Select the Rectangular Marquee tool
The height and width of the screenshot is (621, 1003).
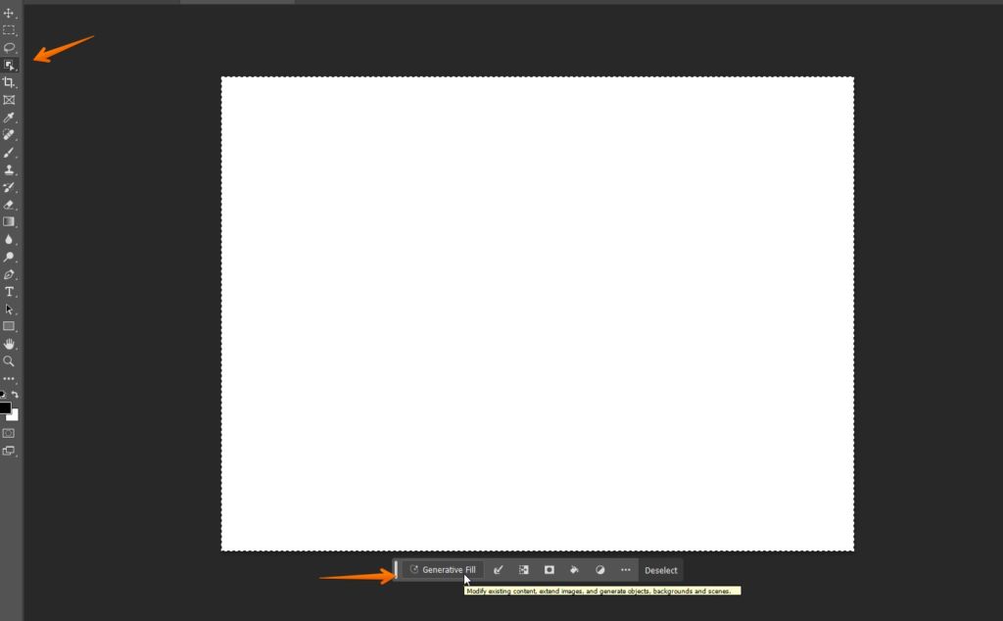coord(9,30)
